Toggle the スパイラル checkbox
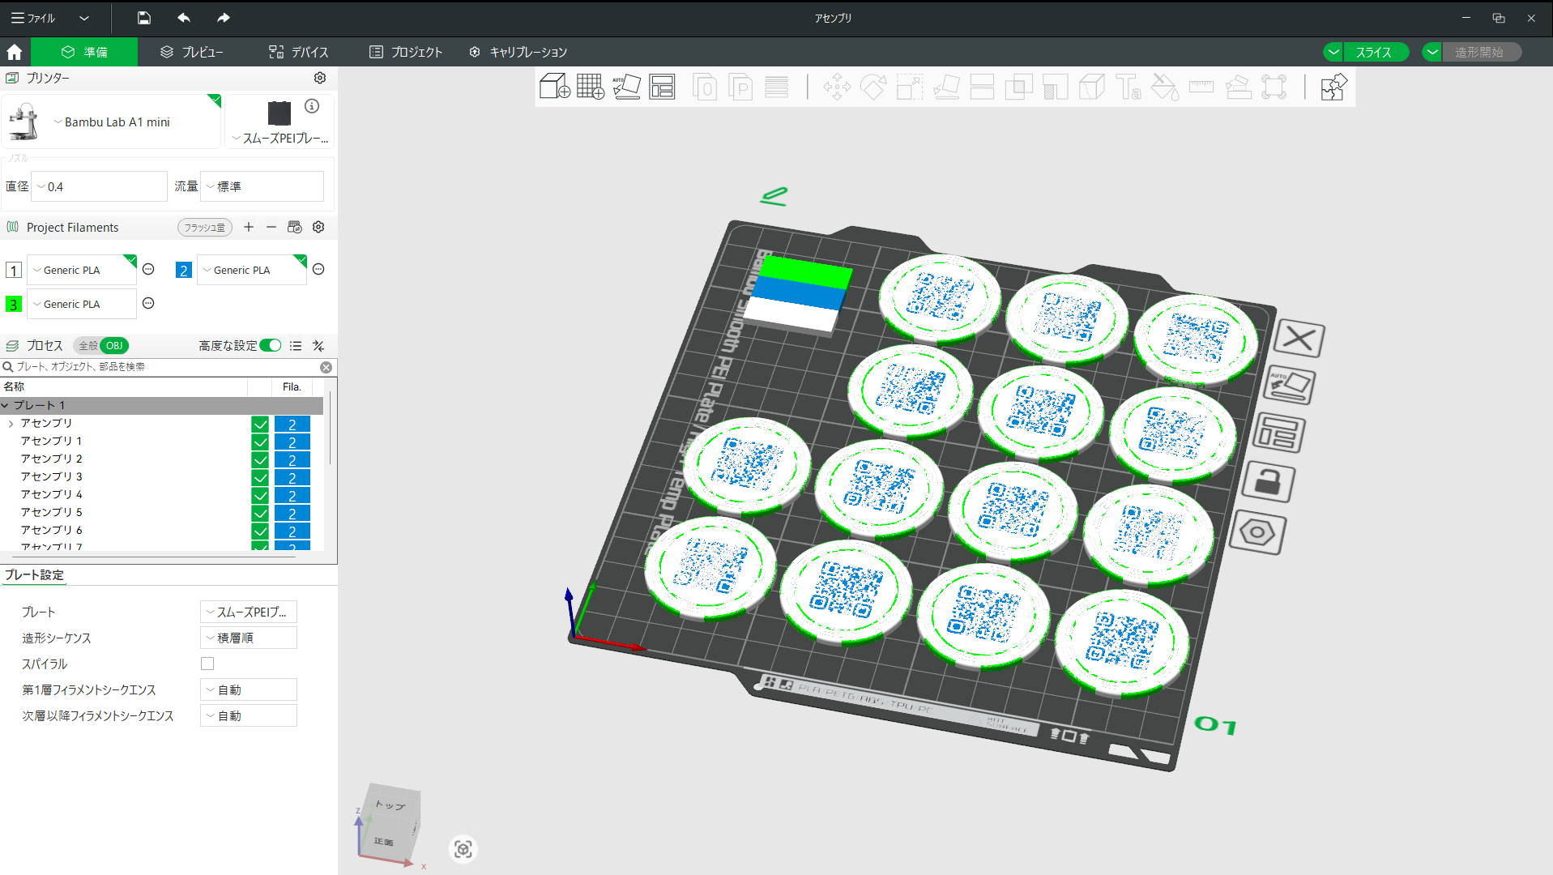1553x875 pixels. [x=207, y=664]
